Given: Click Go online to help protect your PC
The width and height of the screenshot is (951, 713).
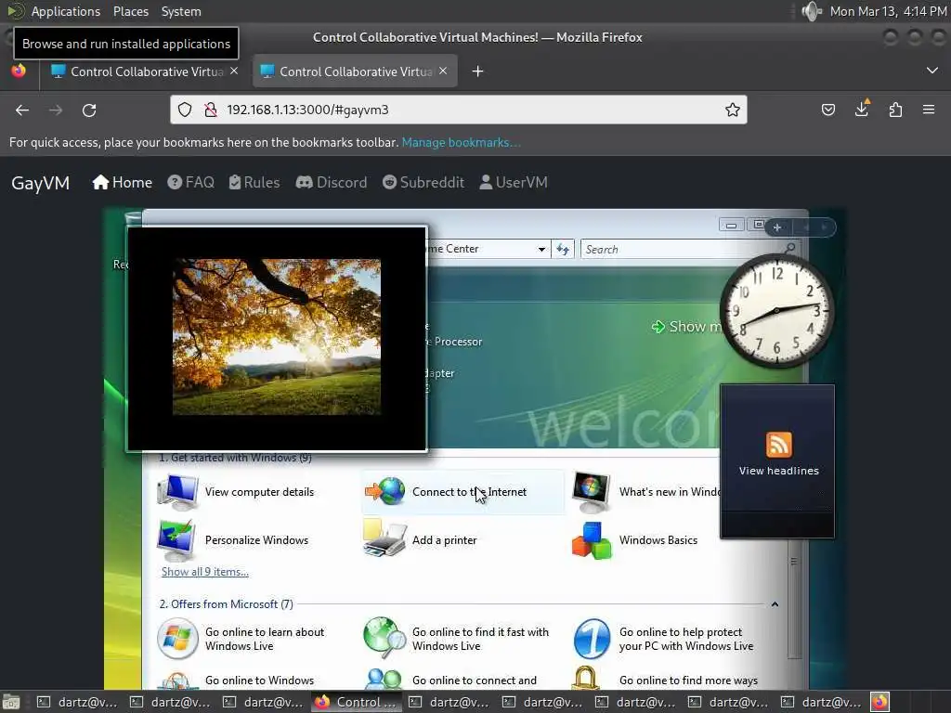Looking at the screenshot, I should pyautogui.click(x=663, y=639).
